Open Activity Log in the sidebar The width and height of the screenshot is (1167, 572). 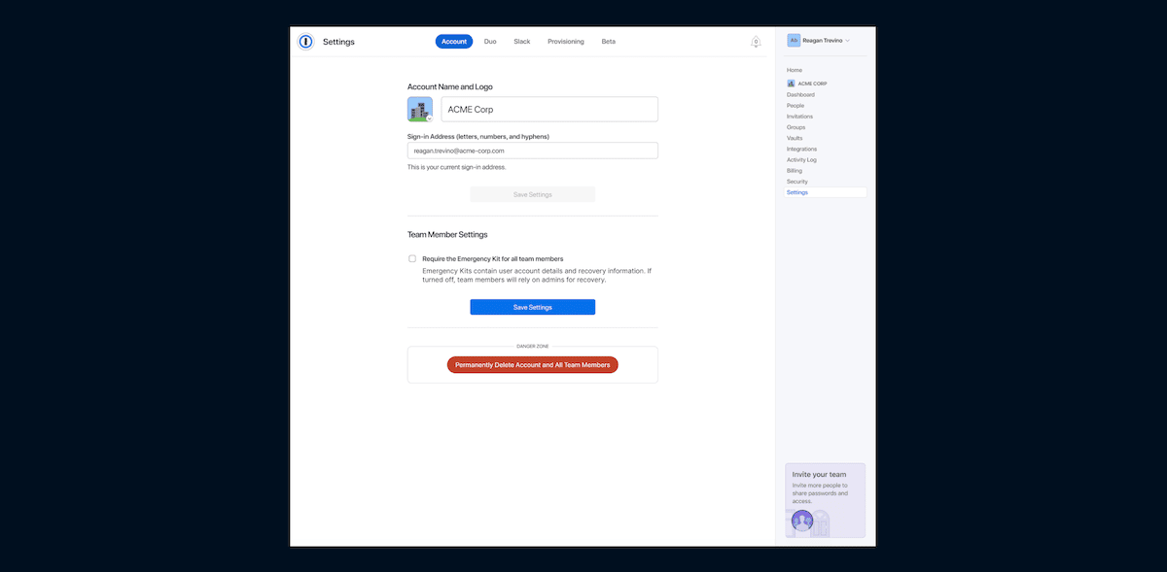pos(801,159)
